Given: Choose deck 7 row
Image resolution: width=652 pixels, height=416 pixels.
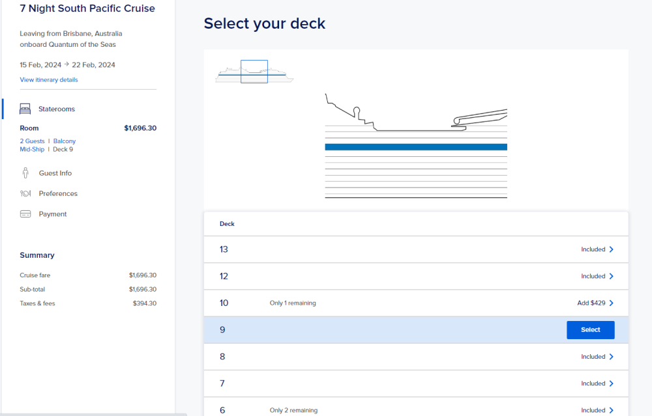Looking at the screenshot, I should point(416,383).
